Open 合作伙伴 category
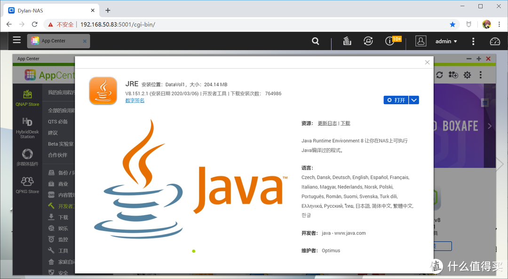The width and height of the screenshot is (508, 279). point(58,155)
